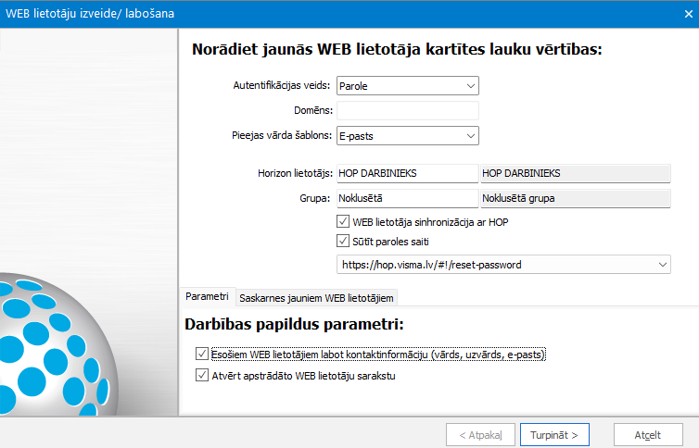Click the blue dotted sphere logo
This screenshot has height=448, width=699.
tap(54, 344)
